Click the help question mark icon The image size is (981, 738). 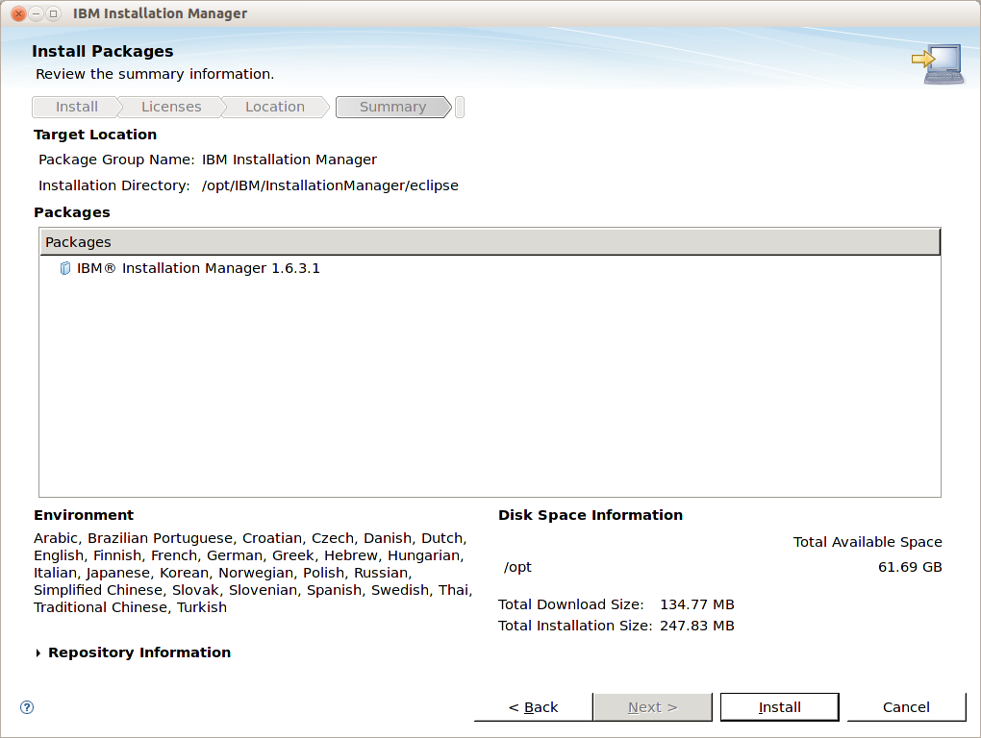pos(27,707)
